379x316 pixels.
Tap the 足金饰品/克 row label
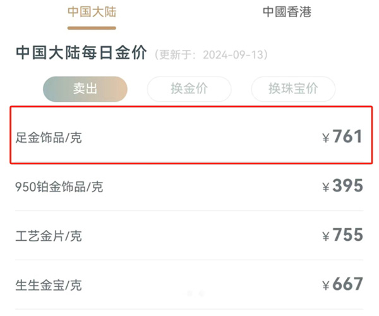tap(49, 138)
